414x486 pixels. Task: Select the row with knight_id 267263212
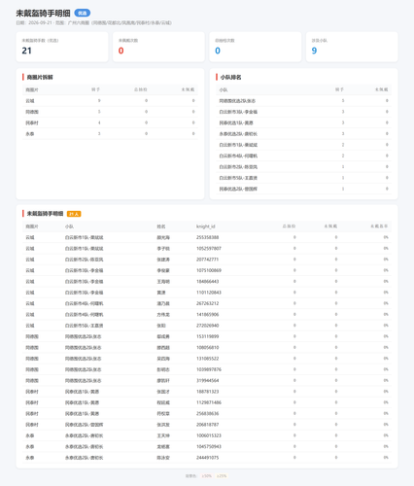(x=207, y=303)
